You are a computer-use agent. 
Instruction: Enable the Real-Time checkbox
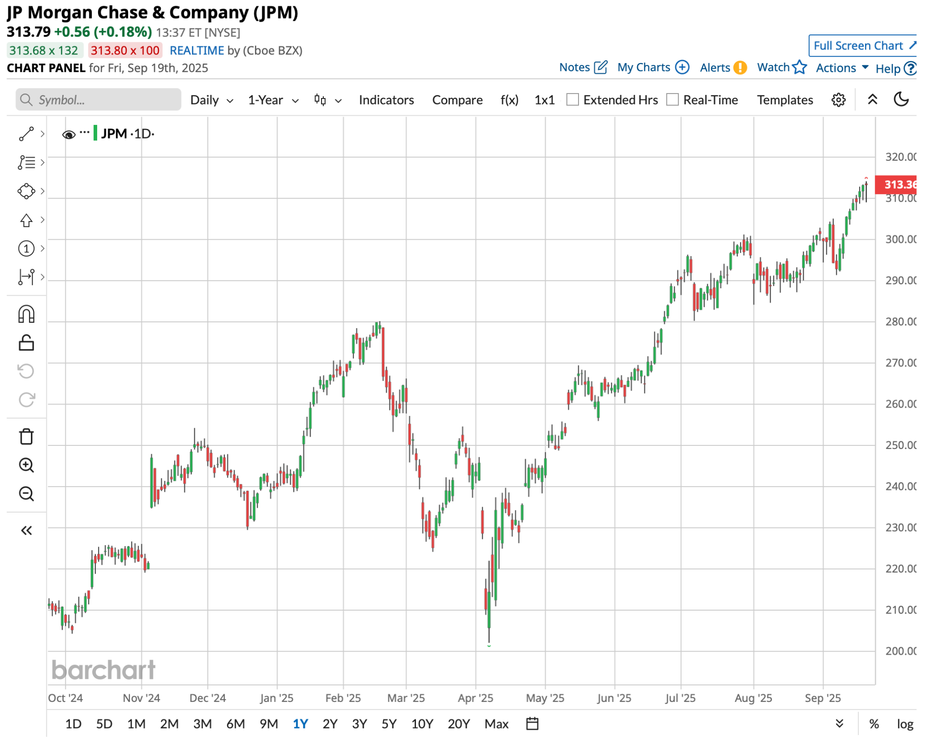tap(672, 99)
